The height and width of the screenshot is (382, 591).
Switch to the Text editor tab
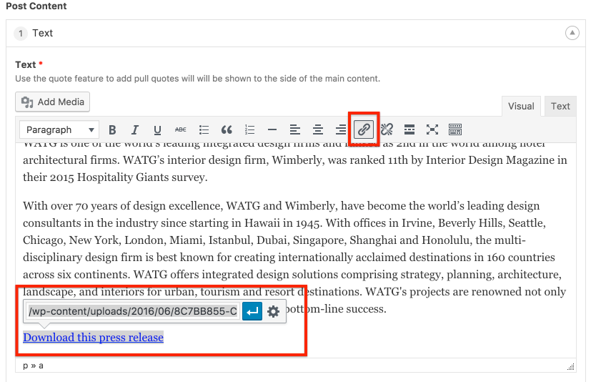tap(560, 106)
